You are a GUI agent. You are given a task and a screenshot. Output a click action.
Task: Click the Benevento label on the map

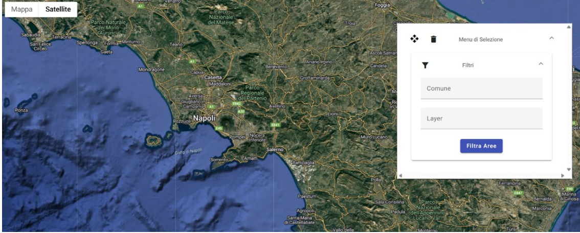pyautogui.click(x=277, y=66)
